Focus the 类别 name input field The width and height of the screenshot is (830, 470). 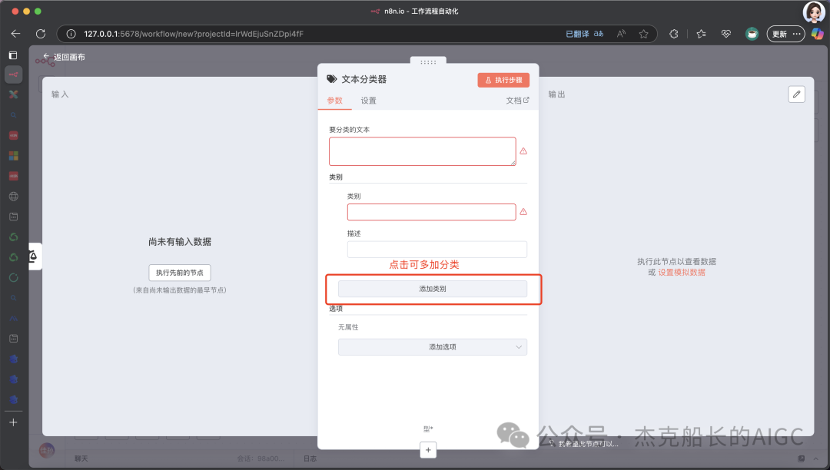point(431,212)
